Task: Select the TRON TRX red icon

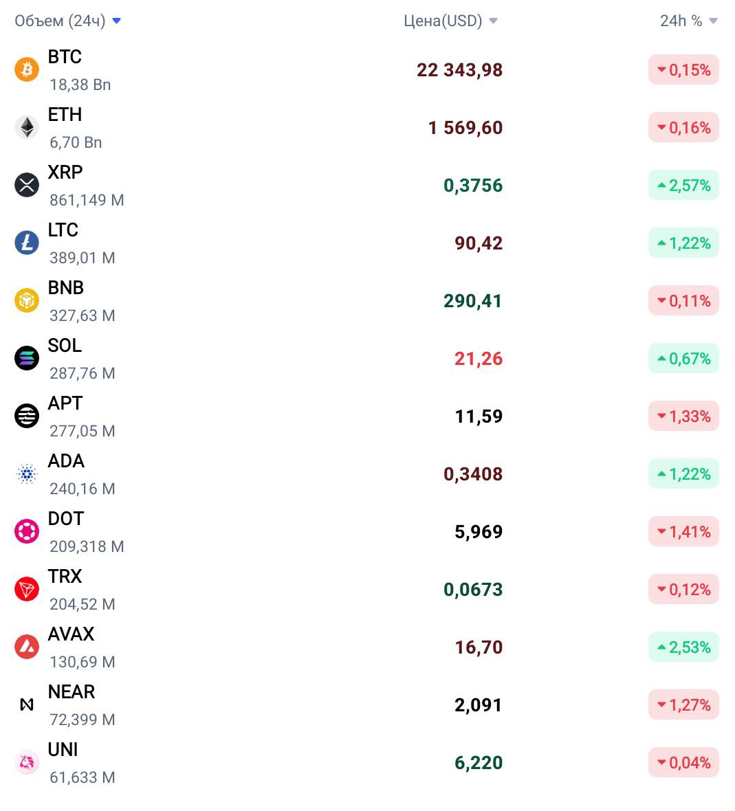Action: (27, 589)
